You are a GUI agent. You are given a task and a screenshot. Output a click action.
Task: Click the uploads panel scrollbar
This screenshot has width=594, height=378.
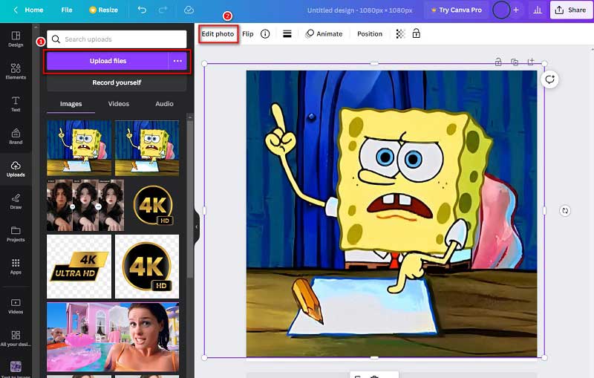click(190, 201)
